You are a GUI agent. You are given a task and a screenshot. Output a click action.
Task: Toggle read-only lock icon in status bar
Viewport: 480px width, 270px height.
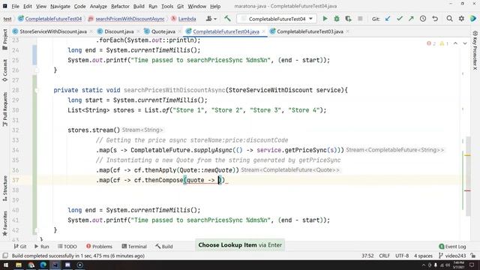click(x=473, y=256)
